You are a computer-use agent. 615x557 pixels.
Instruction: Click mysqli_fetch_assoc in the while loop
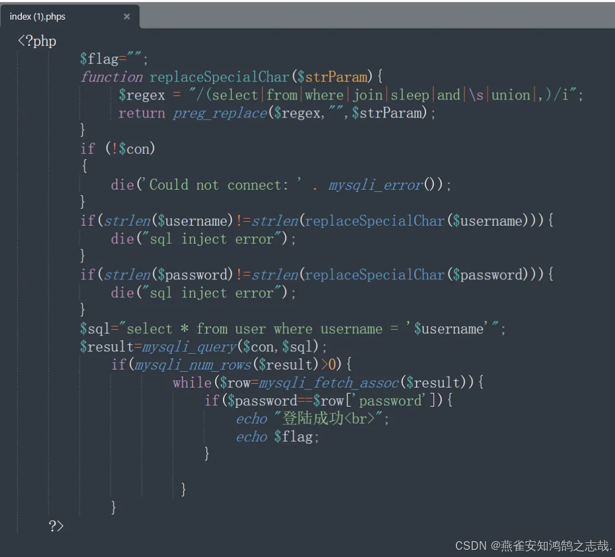pos(329,383)
